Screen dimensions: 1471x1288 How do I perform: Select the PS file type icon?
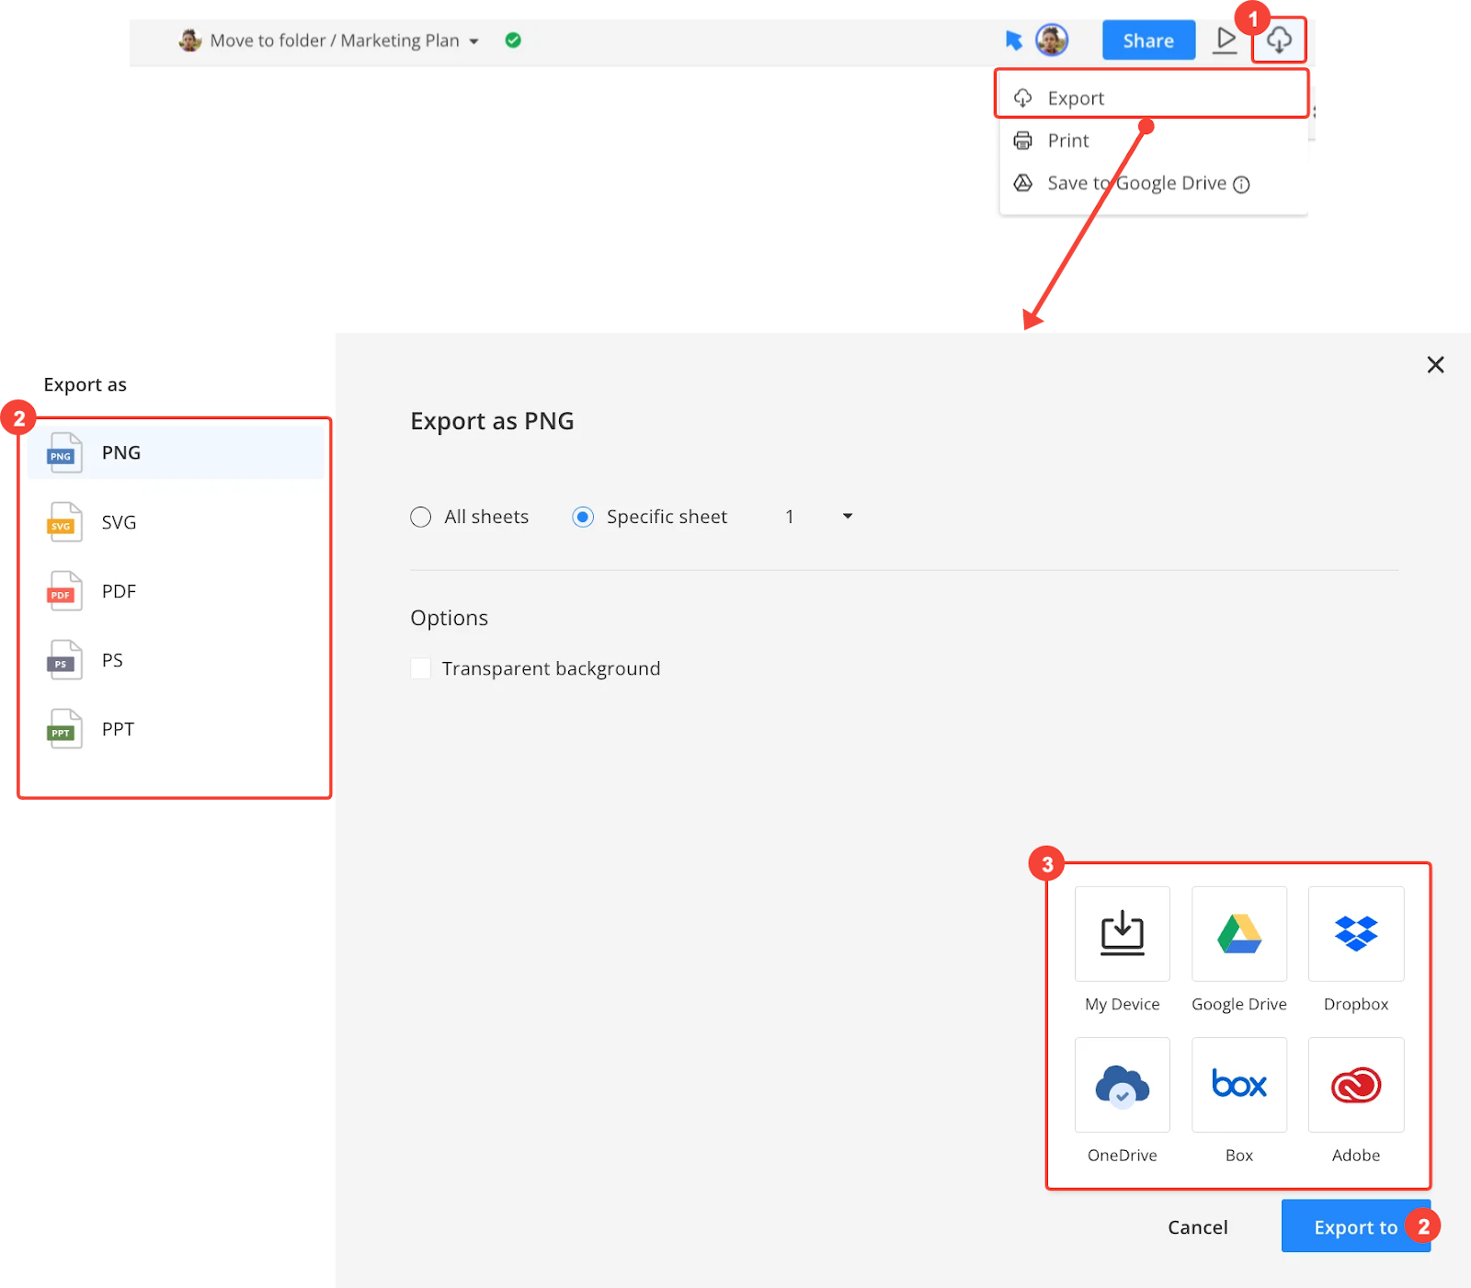click(63, 659)
